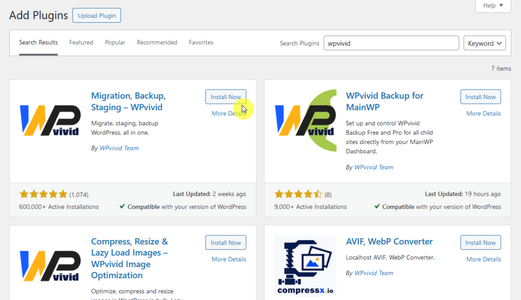Open the Migration, Backup, Staging – WPvivid title link

(128, 101)
